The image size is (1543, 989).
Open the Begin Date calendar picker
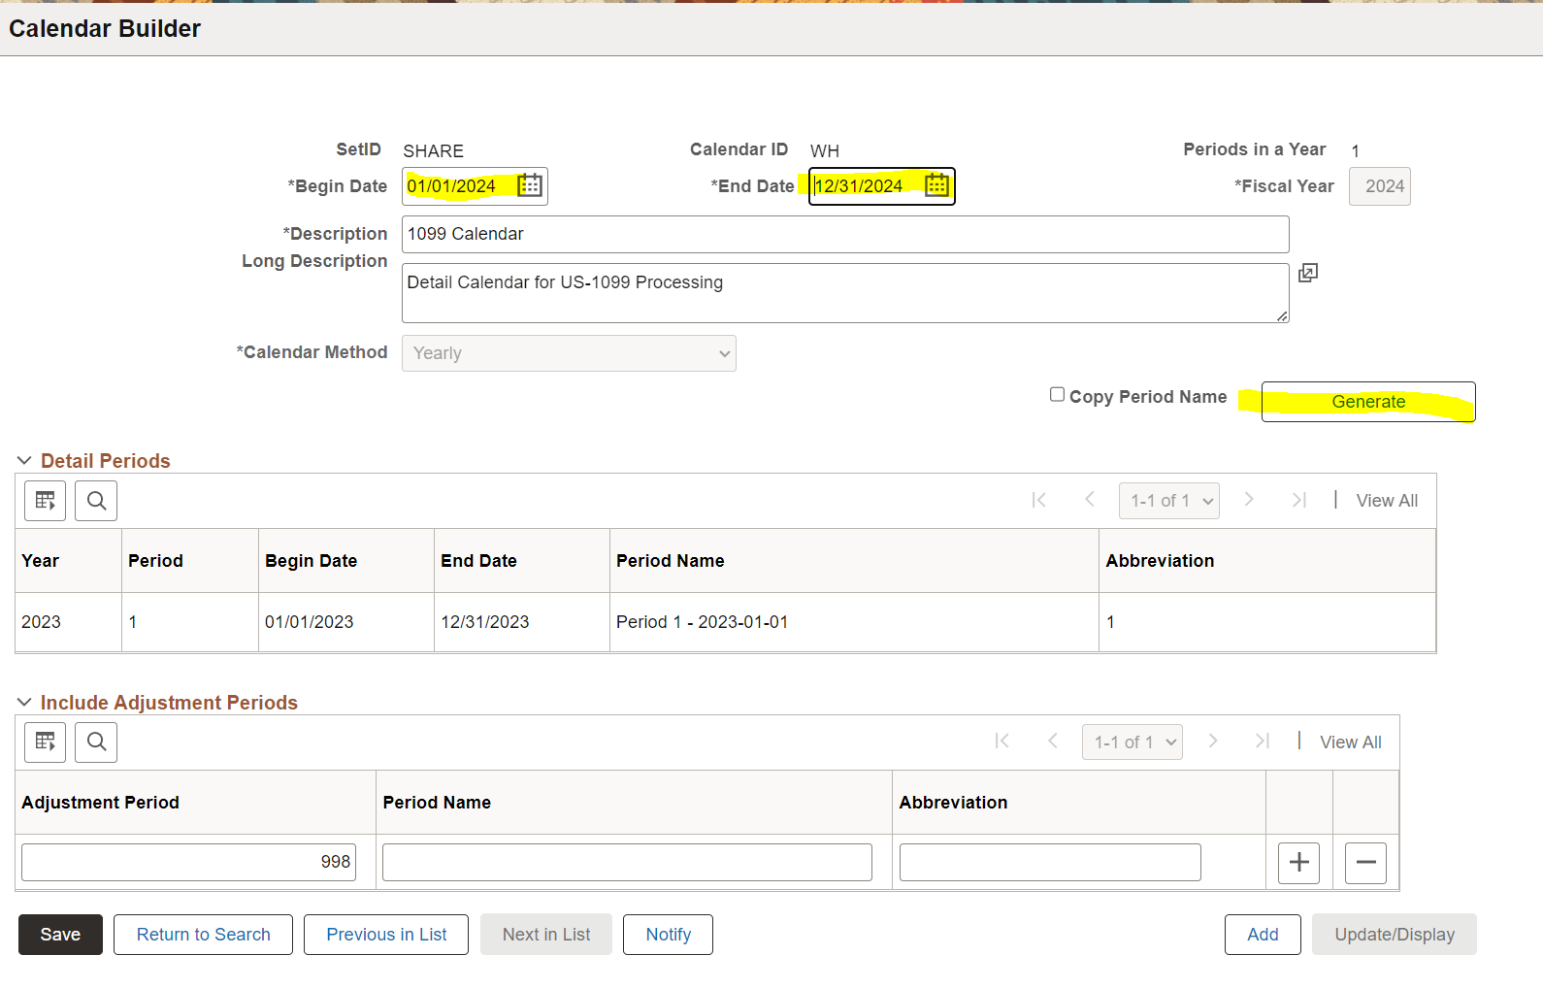coord(530,185)
